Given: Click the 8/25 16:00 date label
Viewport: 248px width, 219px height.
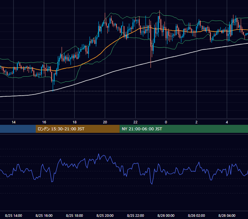Looking at the screenshot, I should pos(44,215).
